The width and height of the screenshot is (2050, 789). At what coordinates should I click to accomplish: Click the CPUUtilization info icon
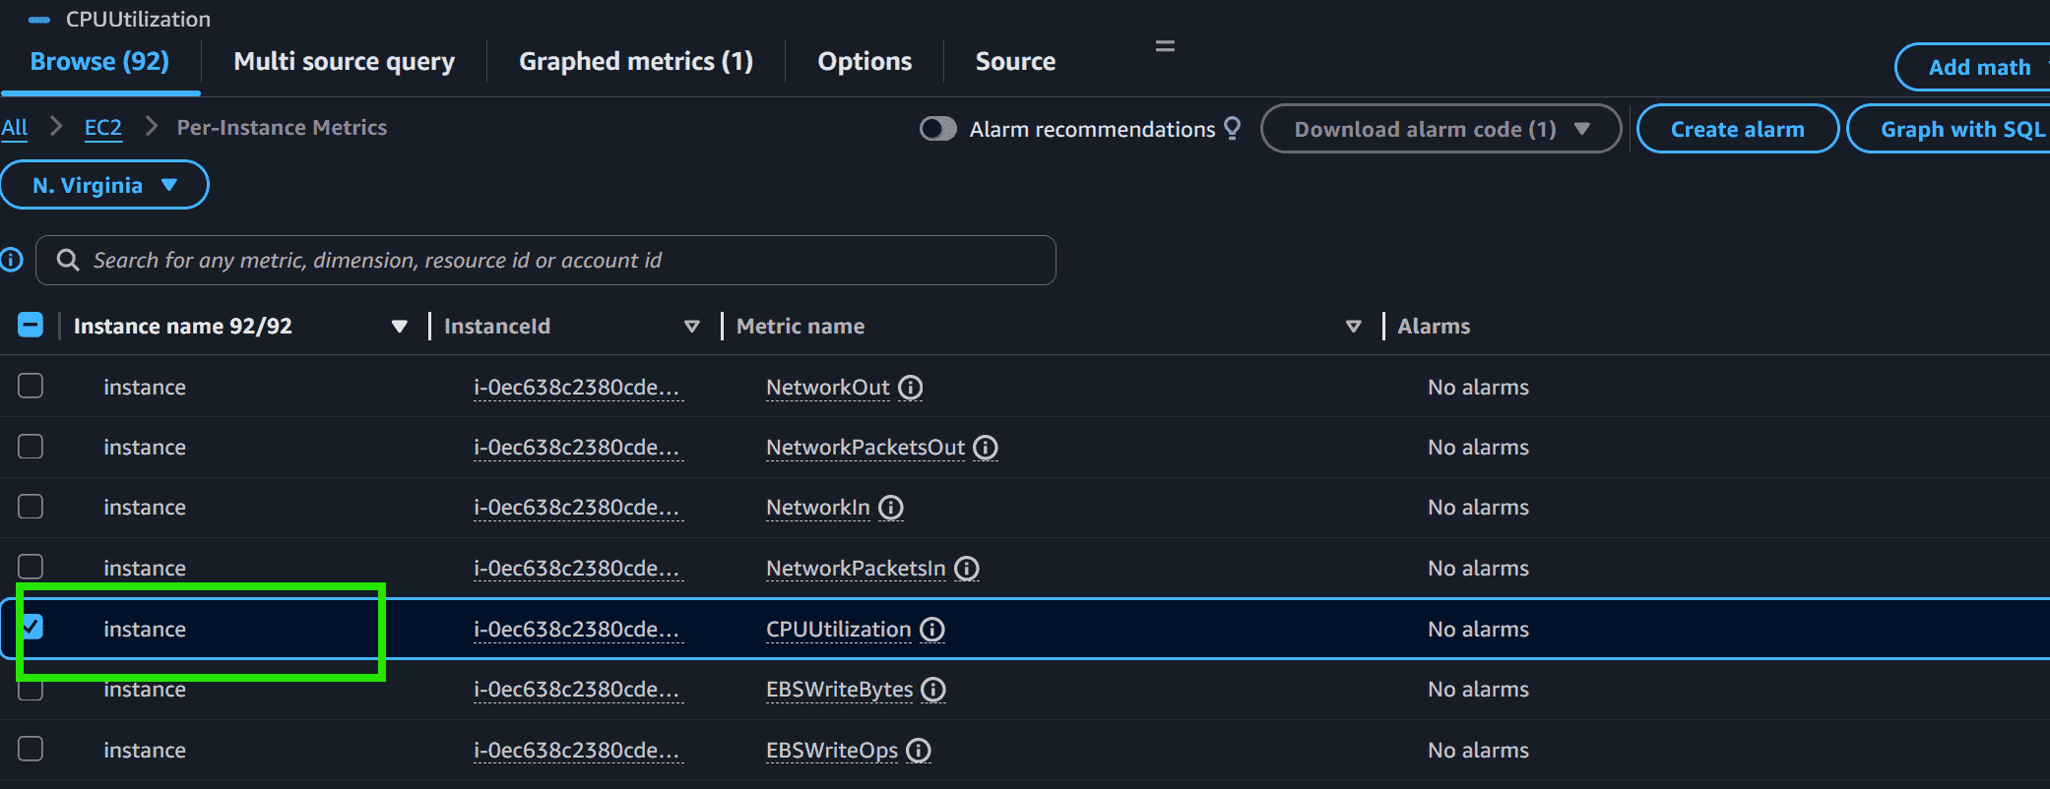(932, 630)
